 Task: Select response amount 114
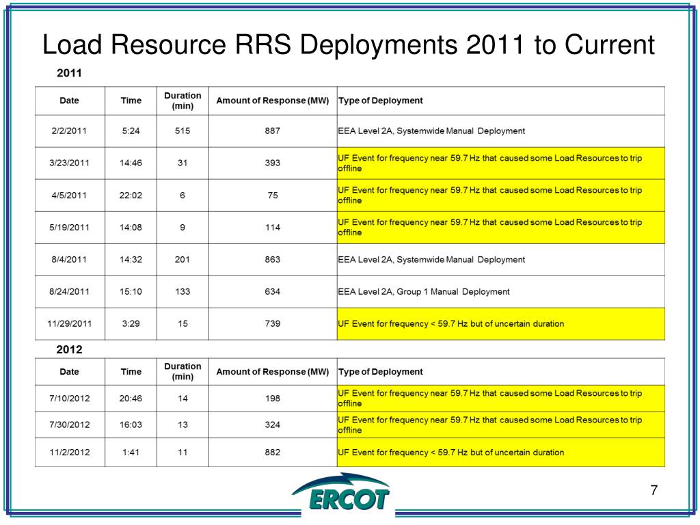pyautogui.click(x=272, y=227)
